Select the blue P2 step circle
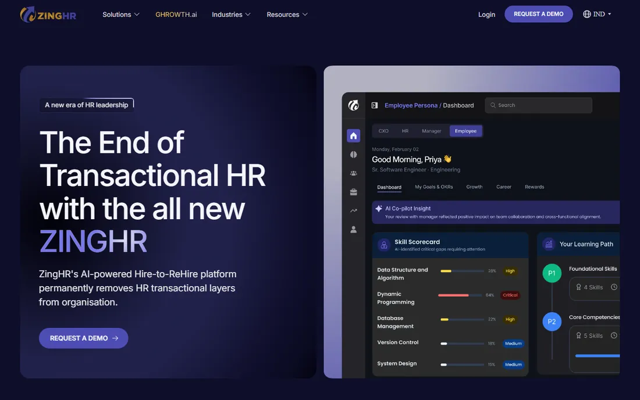The width and height of the screenshot is (640, 400). pos(552,322)
